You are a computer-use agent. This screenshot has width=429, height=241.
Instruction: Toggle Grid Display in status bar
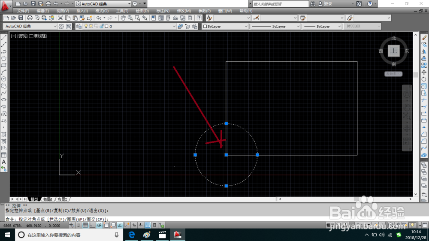[x=85, y=225]
